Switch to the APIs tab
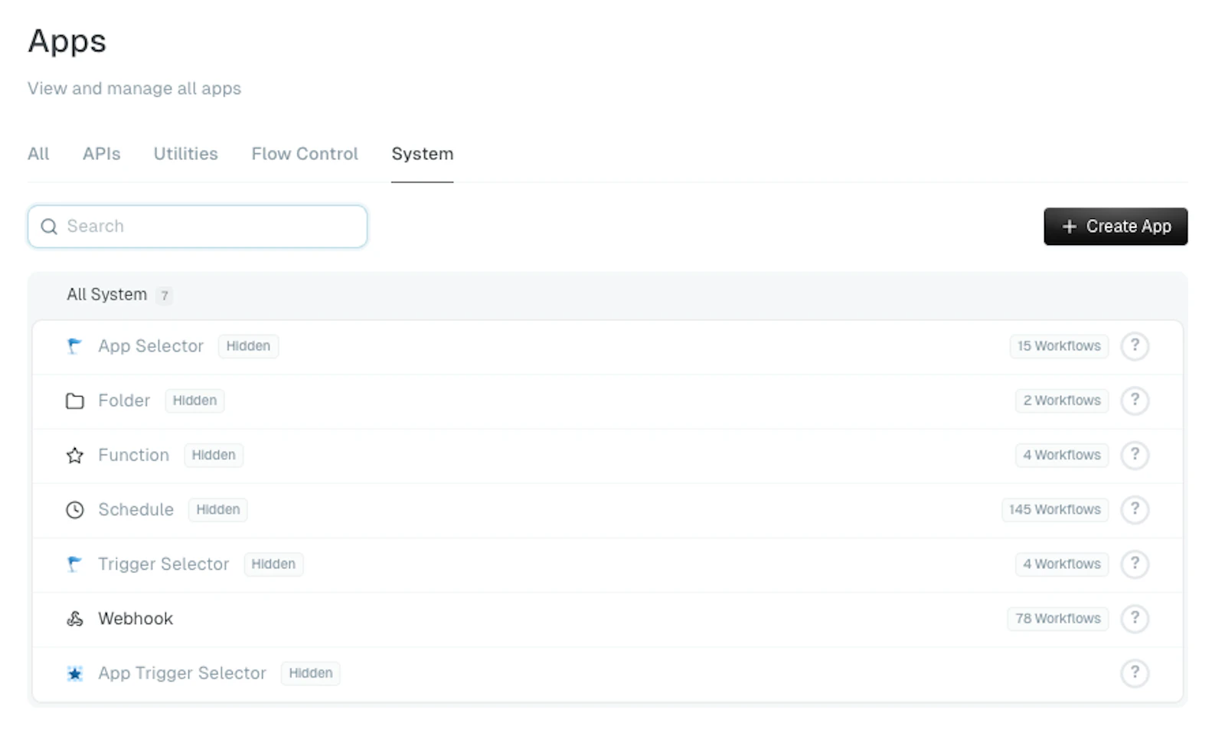 coord(102,154)
